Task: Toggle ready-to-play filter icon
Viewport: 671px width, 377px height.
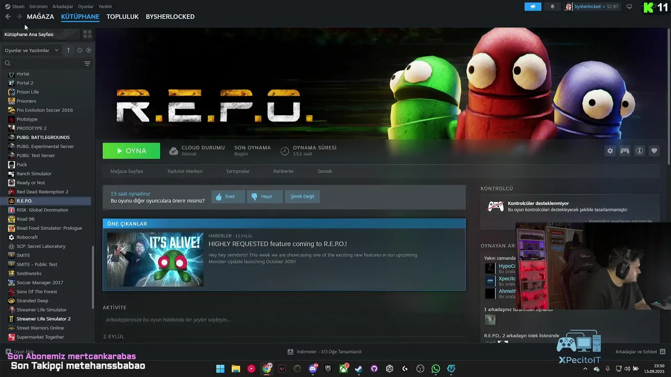Action: click(x=89, y=50)
